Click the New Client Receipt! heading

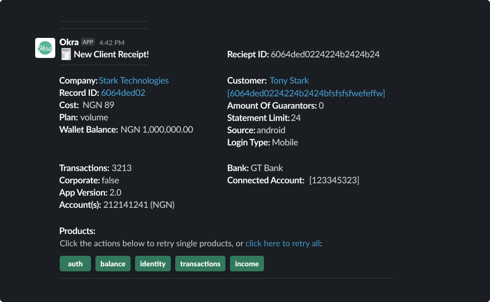pyautogui.click(x=111, y=54)
